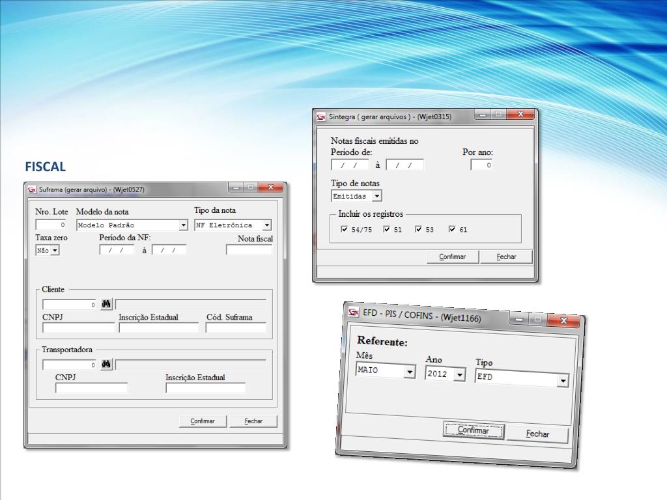Viewport: 667px width, 500px height.
Task: Minimize the EFD PIS/COFINS window
Action: [x=519, y=318]
